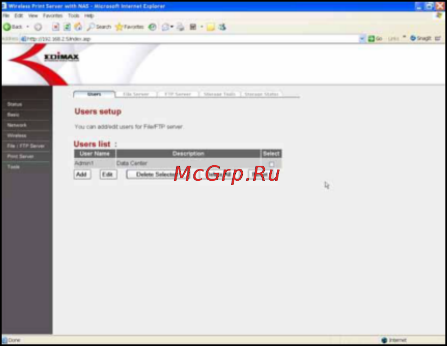Click the Edit user button
Screen dimensions: 447x346
[108, 174]
